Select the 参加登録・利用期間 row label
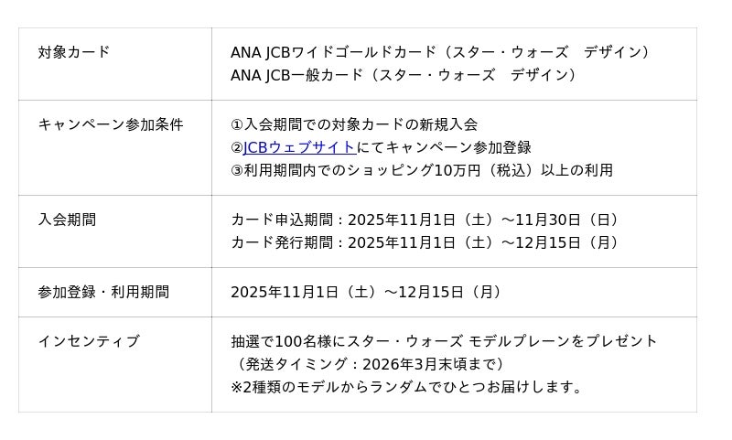The image size is (732, 440). (x=103, y=292)
